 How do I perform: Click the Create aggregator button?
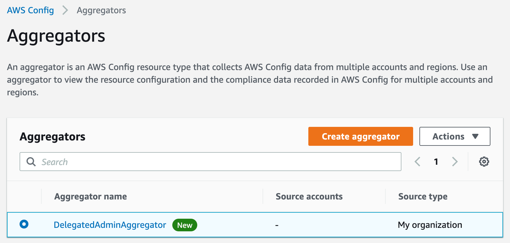pos(360,136)
